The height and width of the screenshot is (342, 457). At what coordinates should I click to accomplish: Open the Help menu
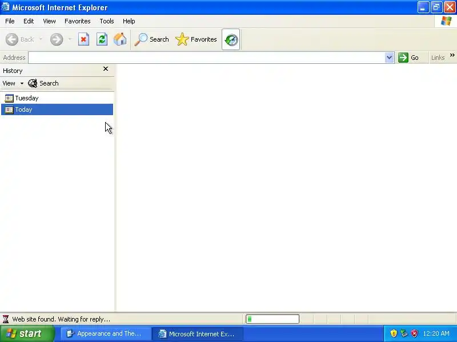[129, 21]
